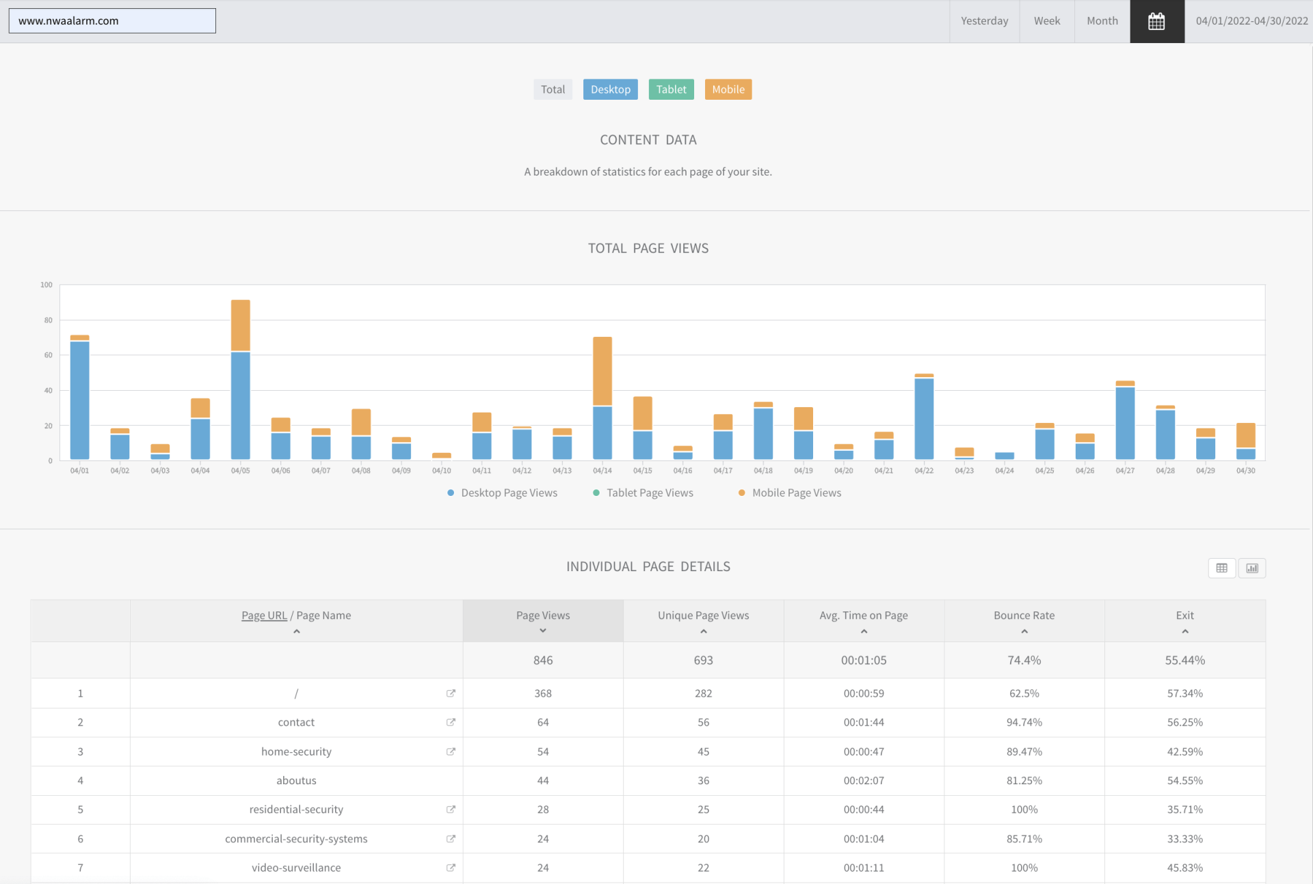Open external link for residential-security page
This screenshot has width=1313, height=884.
(451, 810)
